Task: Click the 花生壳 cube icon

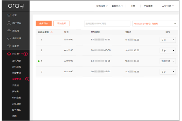Action: coord(9,46)
